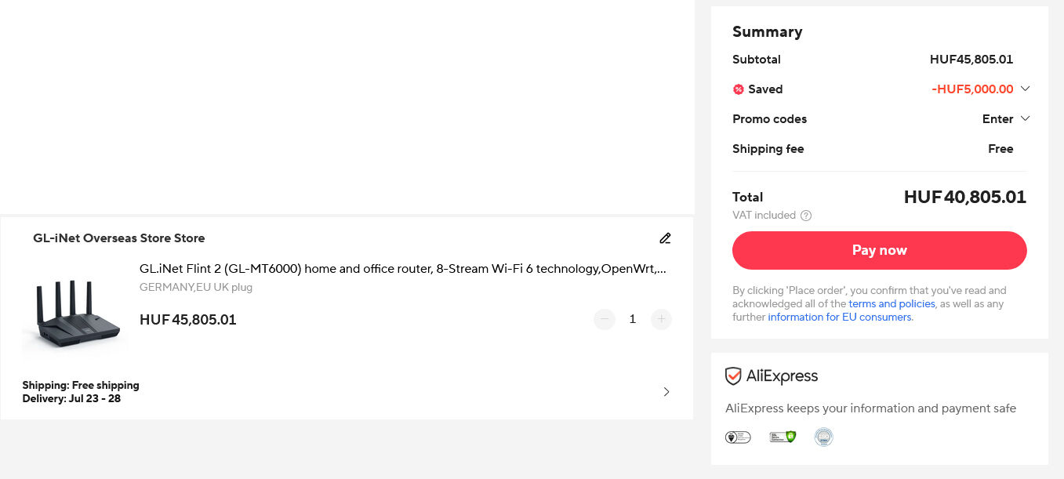The width and height of the screenshot is (1064, 479).
Task: Click the Pay now button
Action: tap(879, 250)
